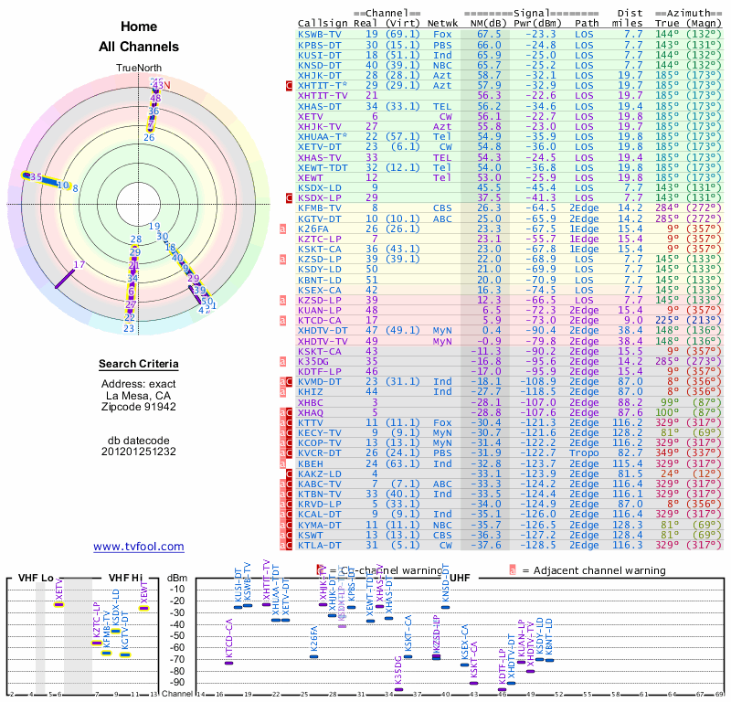The image size is (731, 702).
Task: Click the TrueNorth label above the radar plot
Action: (x=138, y=69)
